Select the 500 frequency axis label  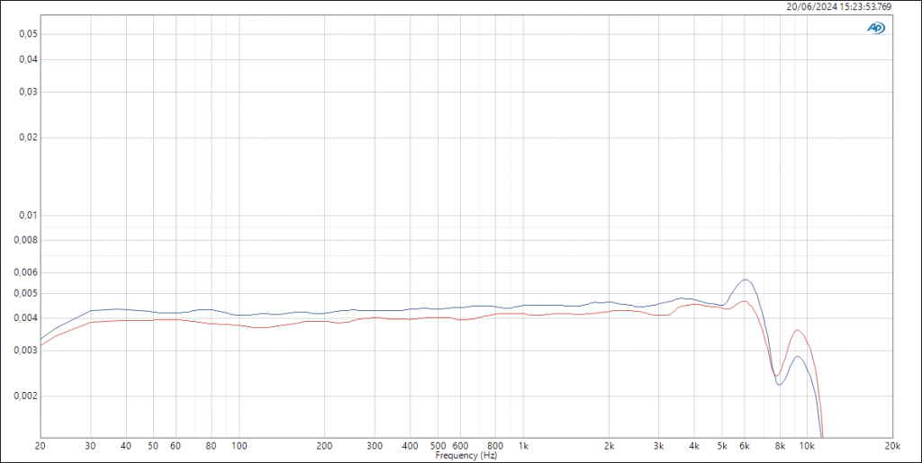438,446
